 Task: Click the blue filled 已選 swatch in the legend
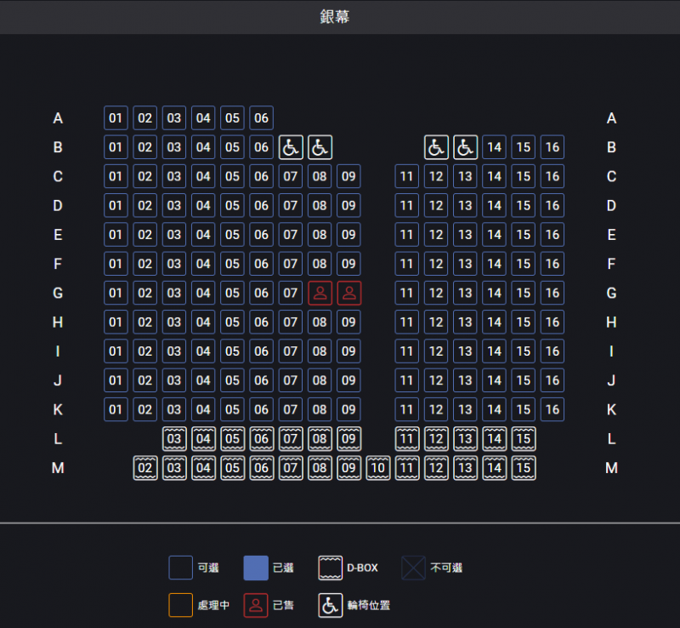(256, 568)
